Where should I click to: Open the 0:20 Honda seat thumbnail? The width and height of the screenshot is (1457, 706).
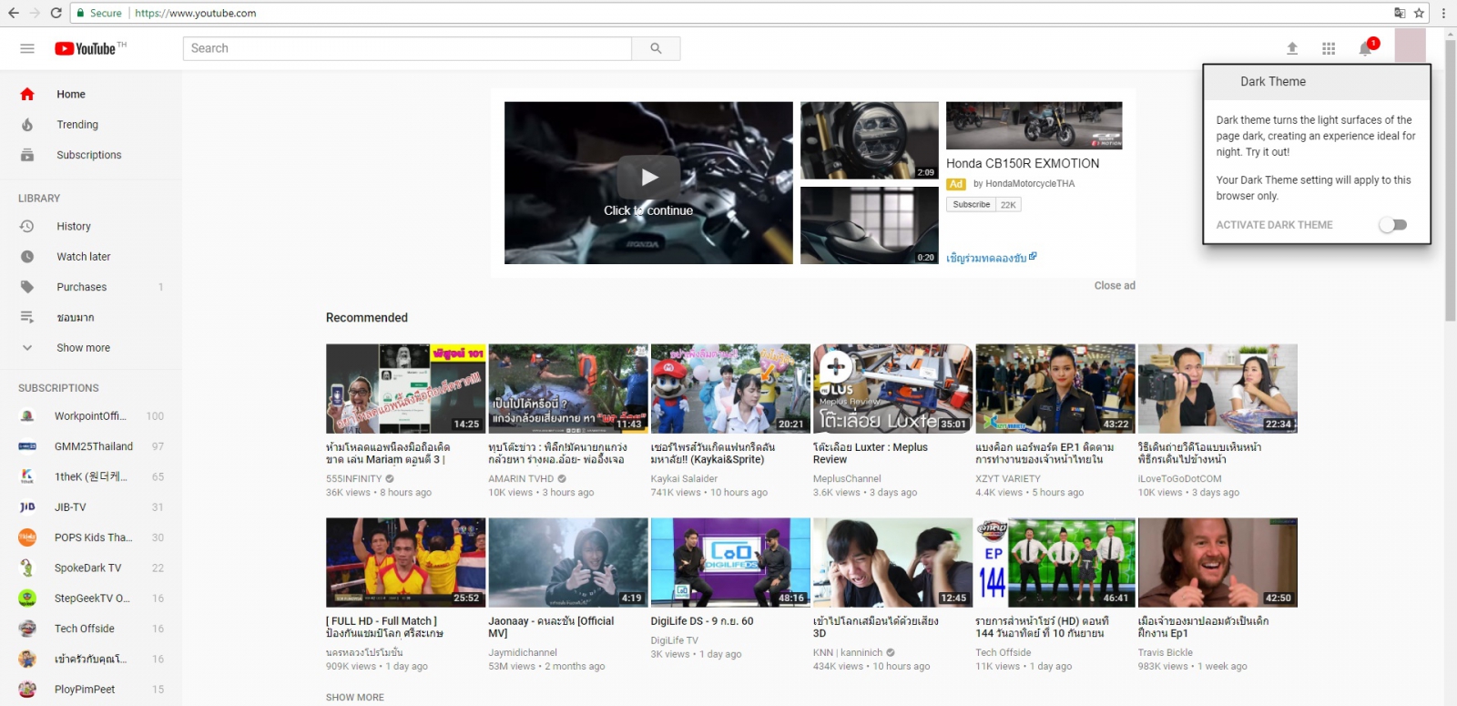coord(870,225)
